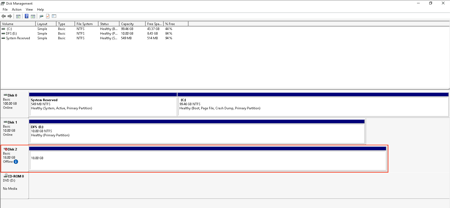Select System Reserved row in volume list
Screen dimensions: 450x208
18,38
